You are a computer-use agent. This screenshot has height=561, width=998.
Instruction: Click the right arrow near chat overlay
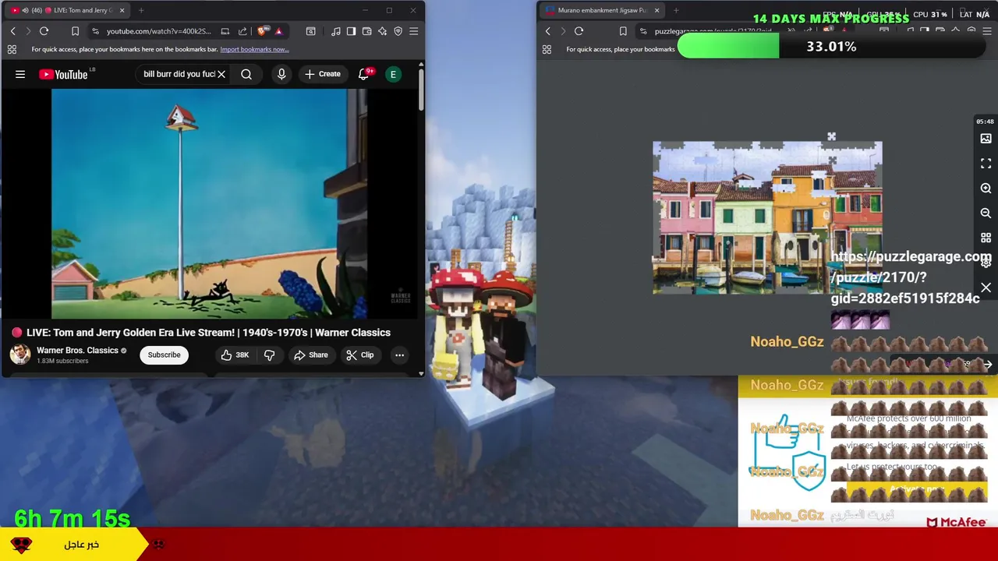[987, 365]
